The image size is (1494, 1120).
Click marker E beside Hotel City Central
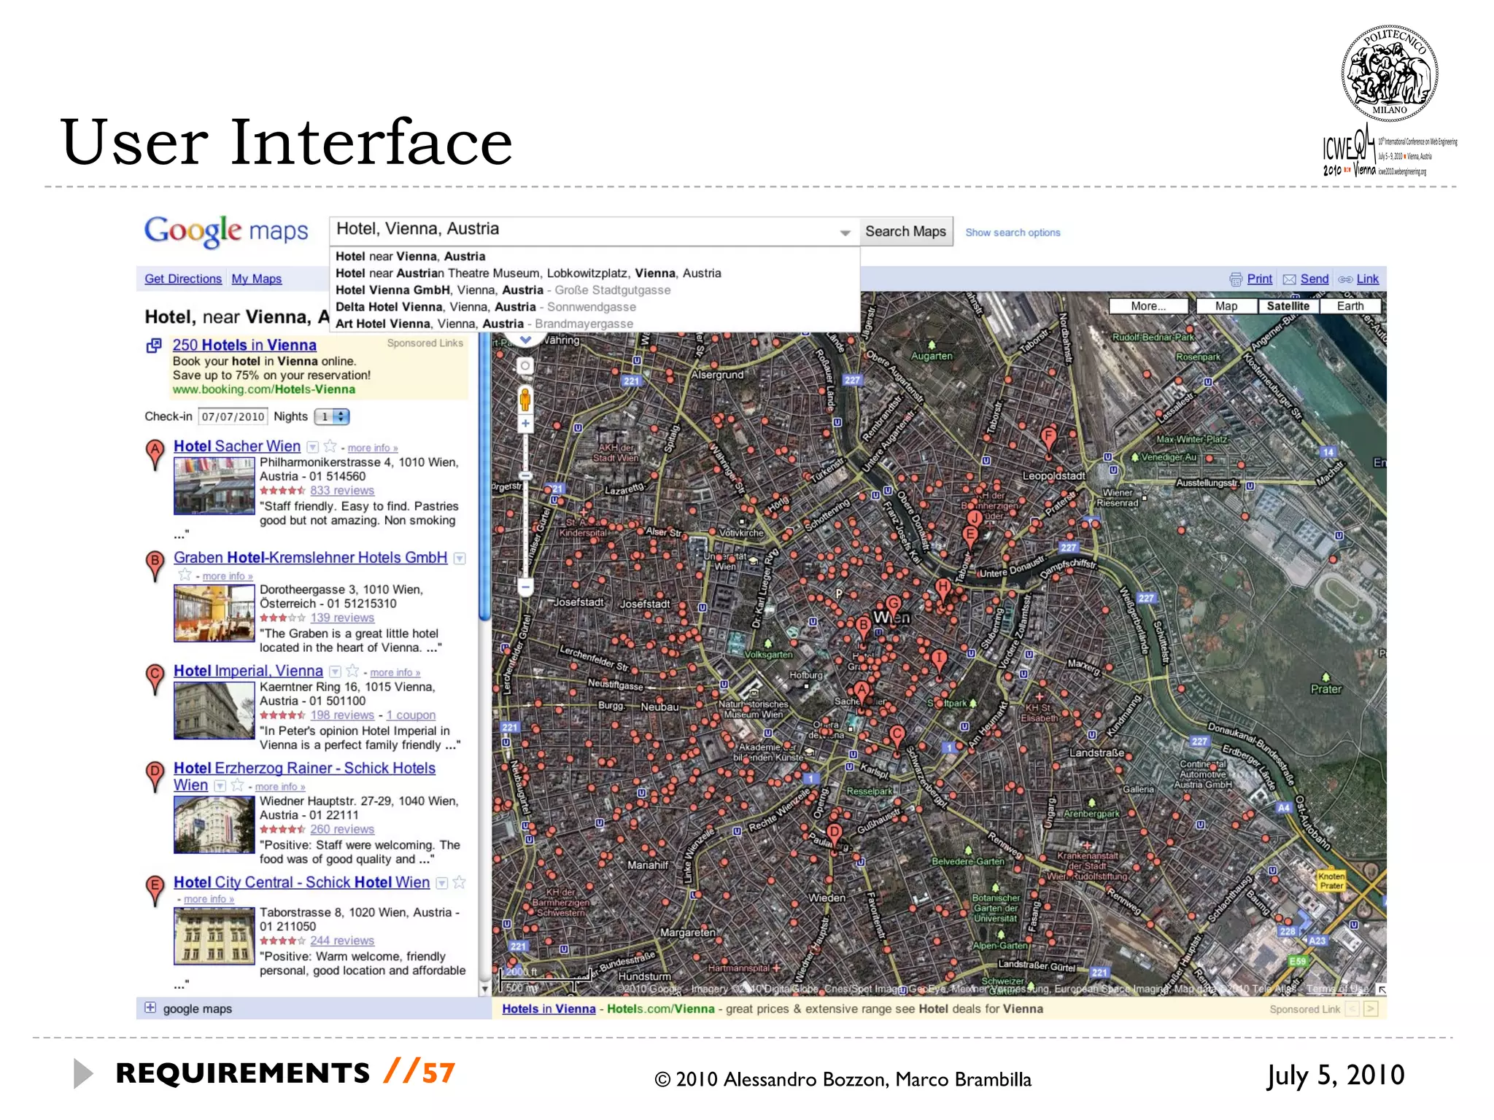(x=155, y=890)
